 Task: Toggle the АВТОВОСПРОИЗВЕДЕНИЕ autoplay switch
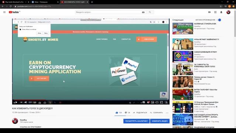219,20
